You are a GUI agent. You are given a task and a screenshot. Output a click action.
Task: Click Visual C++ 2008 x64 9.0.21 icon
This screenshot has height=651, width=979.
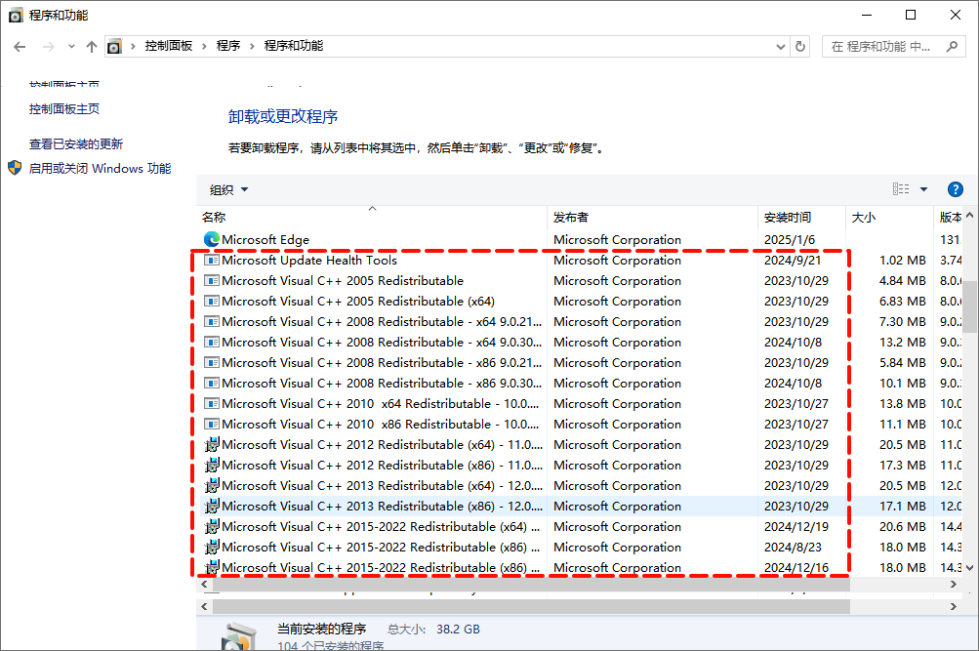pyautogui.click(x=212, y=321)
